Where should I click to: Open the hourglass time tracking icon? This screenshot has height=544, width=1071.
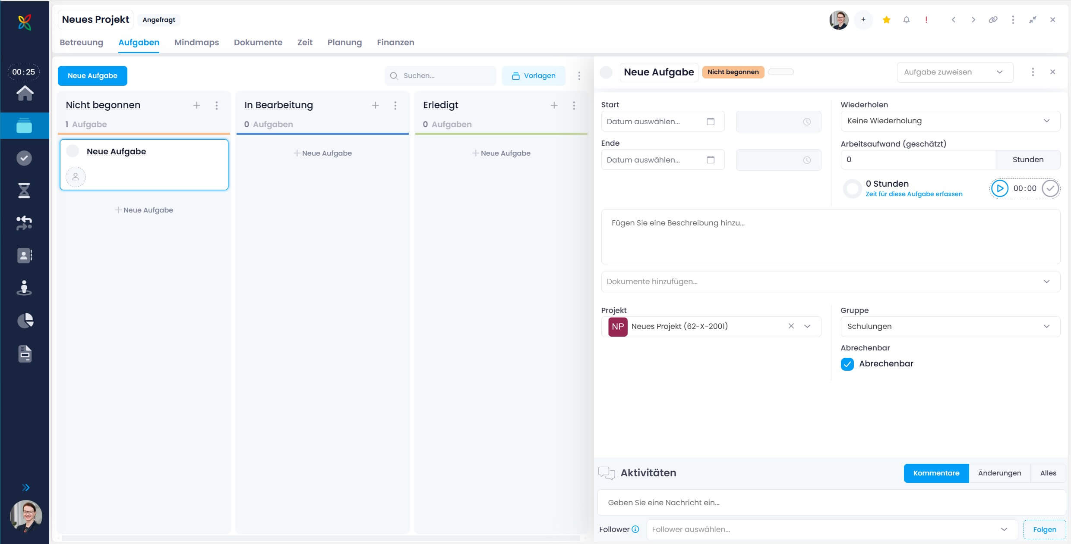point(24,190)
